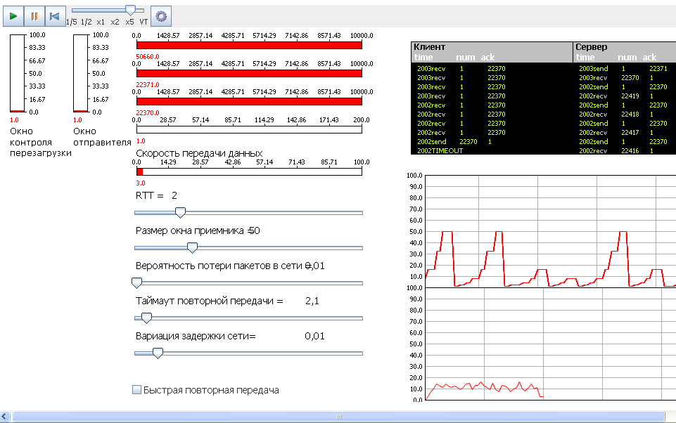The width and height of the screenshot is (676, 423).
Task: Click congestion window gauge bar
Action: (x=18, y=73)
